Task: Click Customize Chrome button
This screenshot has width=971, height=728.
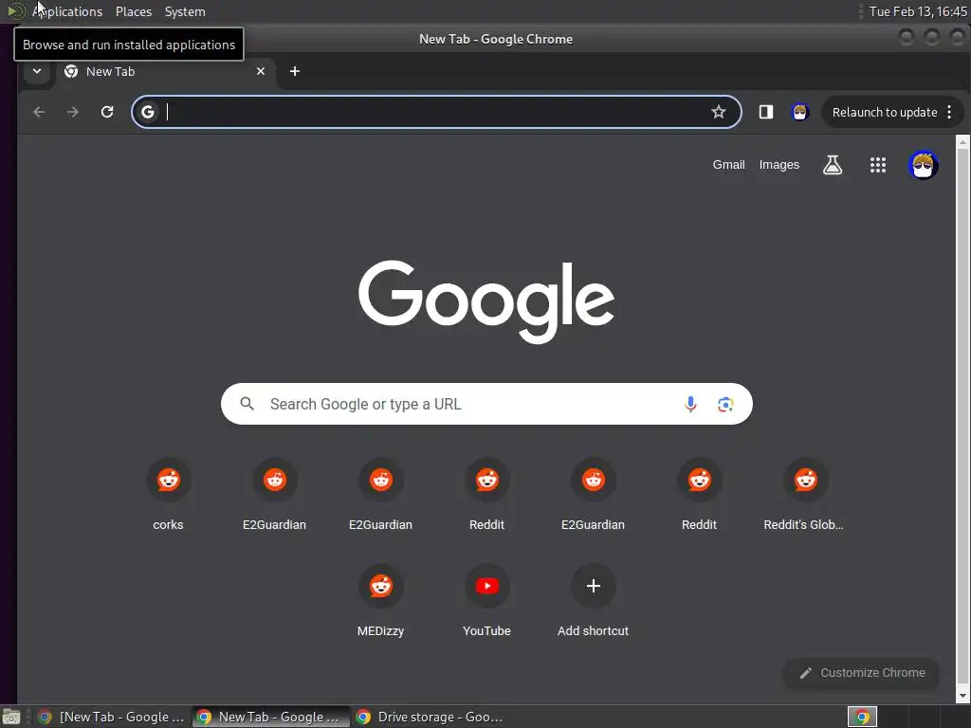Action: pyautogui.click(x=861, y=673)
